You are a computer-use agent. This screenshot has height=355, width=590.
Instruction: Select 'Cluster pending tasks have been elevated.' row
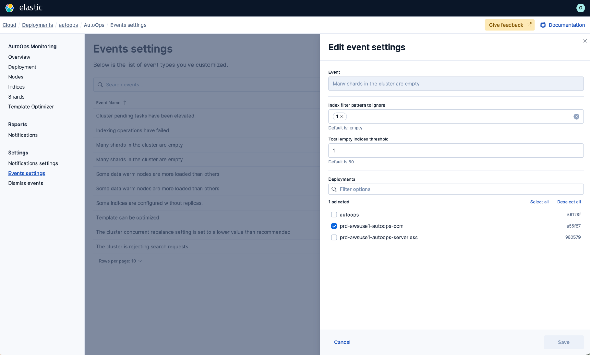pyautogui.click(x=207, y=116)
